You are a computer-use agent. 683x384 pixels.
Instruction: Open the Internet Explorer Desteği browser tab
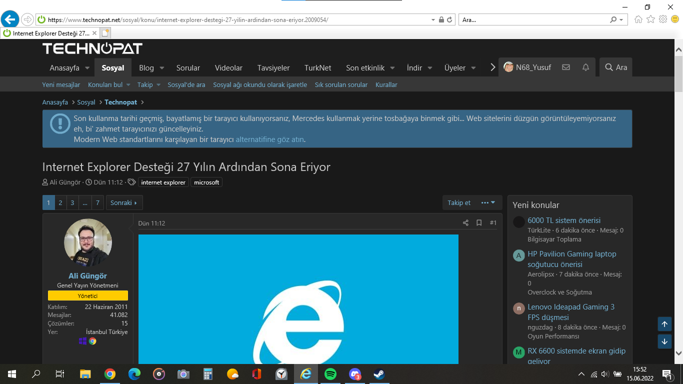(x=49, y=33)
